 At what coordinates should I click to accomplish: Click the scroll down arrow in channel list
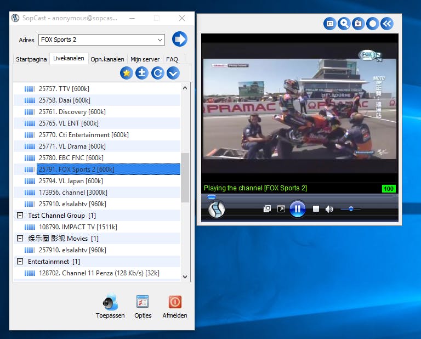pyautogui.click(x=185, y=276)
